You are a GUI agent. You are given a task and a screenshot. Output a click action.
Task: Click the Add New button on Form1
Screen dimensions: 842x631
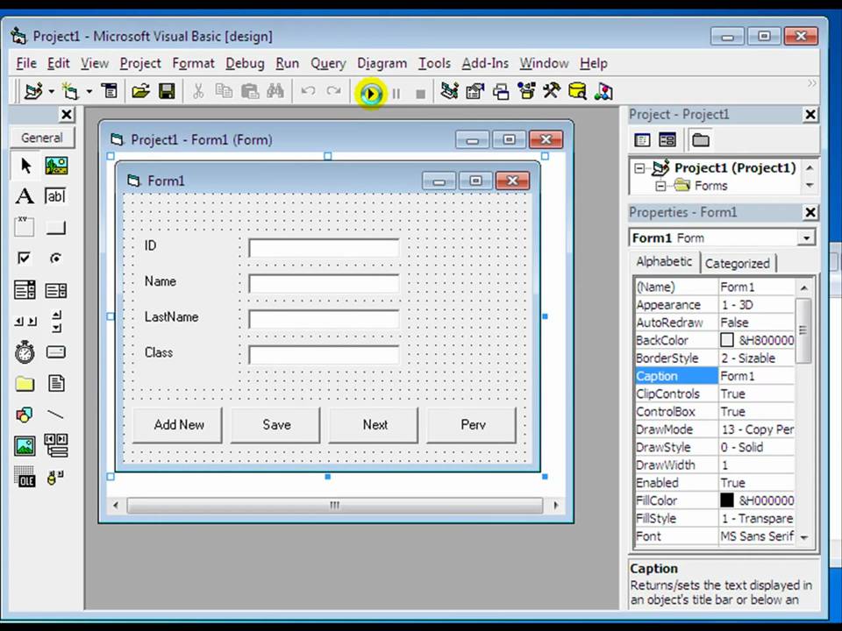click(x=179, y=425)
